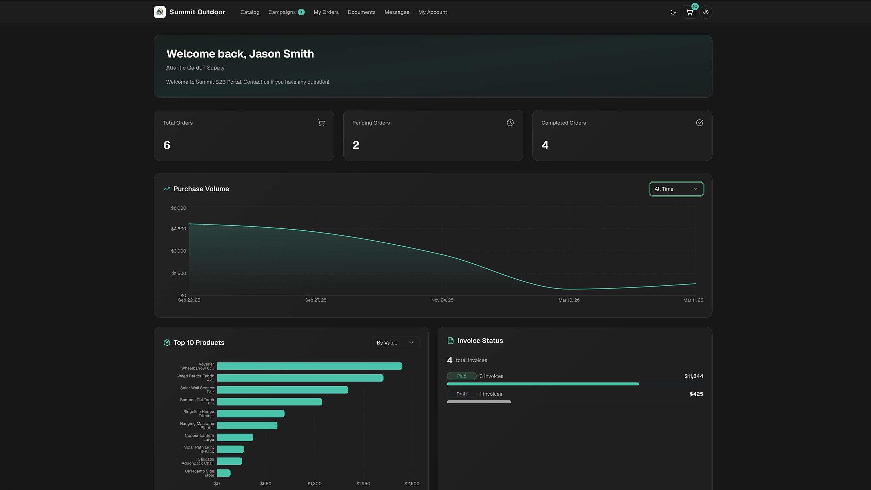Open the shopping cart with 10 items

(x=689, y=12)
